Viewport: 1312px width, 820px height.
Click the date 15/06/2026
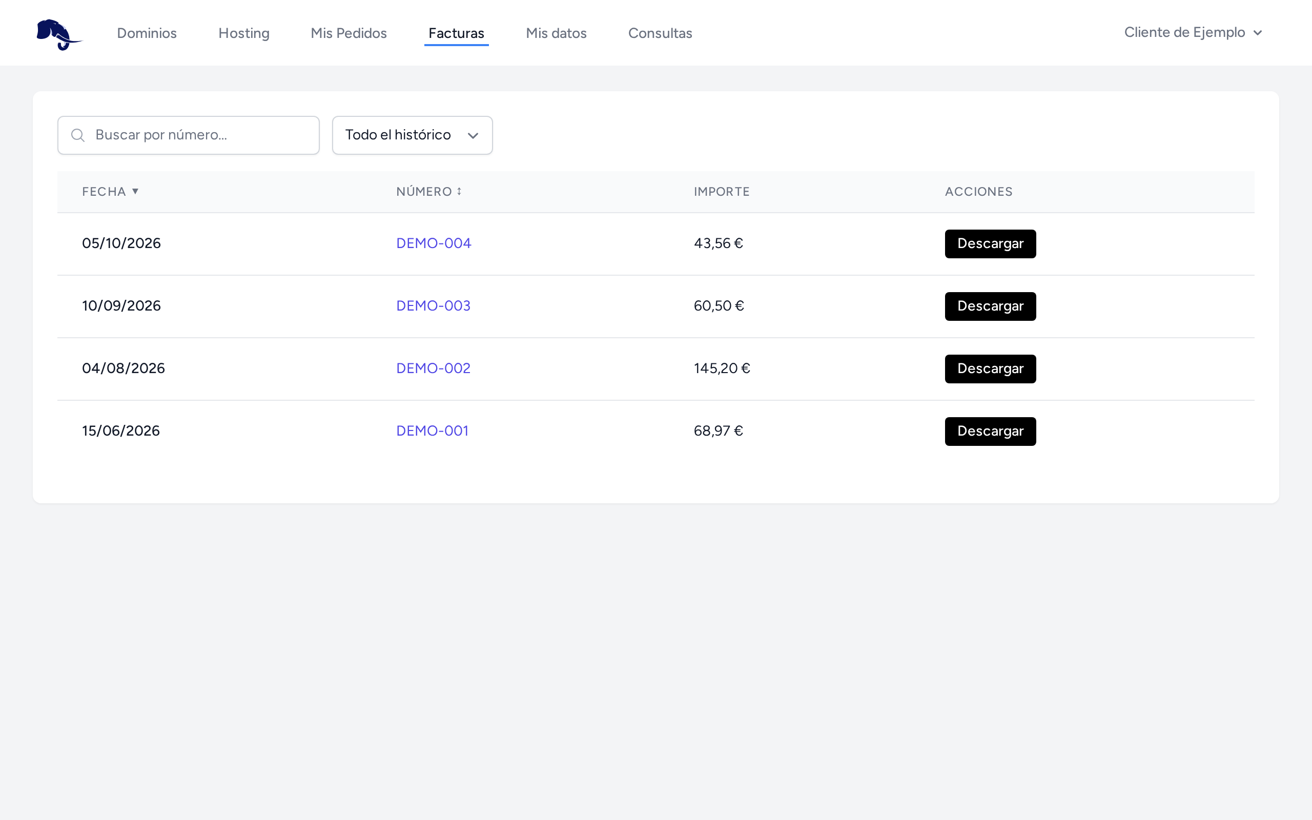click(x=121, y=430)
